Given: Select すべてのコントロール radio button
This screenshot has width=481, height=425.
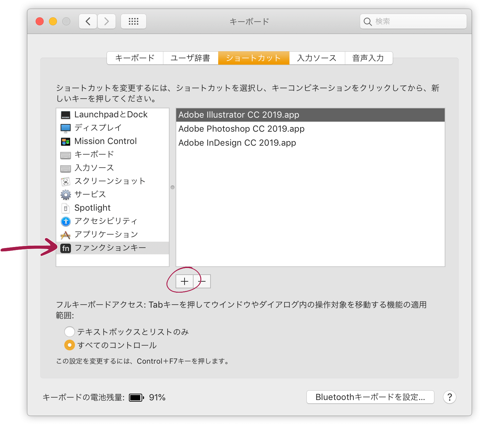Looking at the screenshot, I should click(69, 345).
